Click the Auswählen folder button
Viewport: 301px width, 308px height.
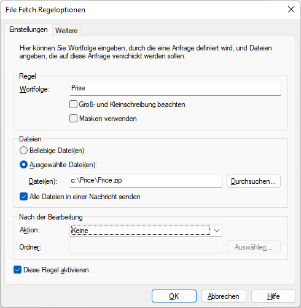(x=254, y=247)
